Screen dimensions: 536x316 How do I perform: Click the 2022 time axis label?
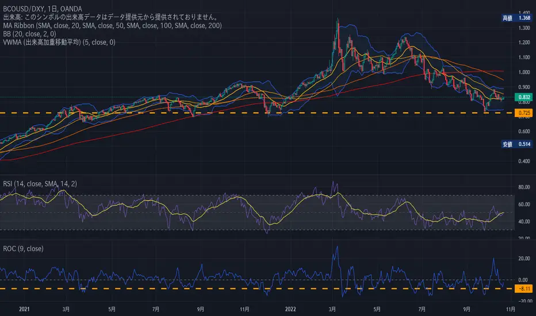pos(290,309)
